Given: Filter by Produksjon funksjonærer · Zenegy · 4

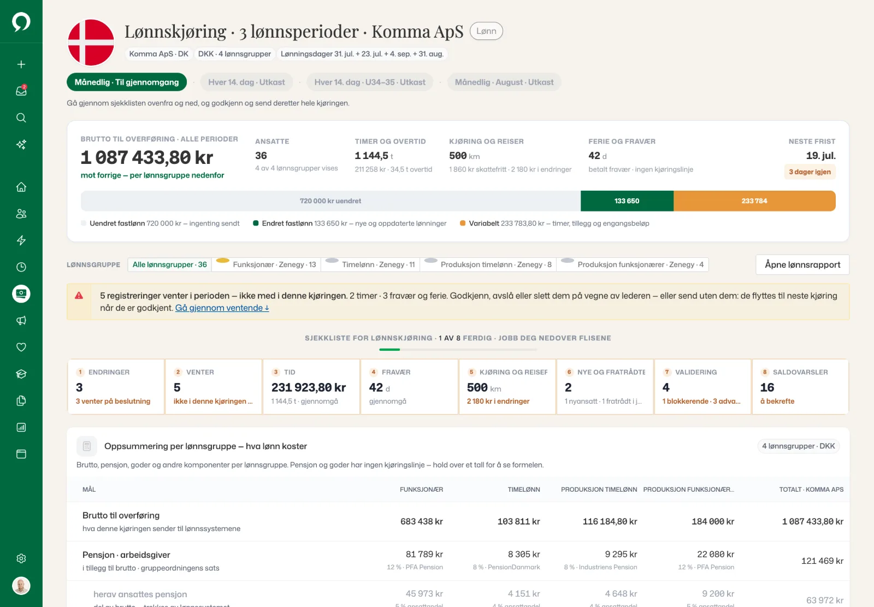Looking at the screenshot, I should (x=633, y=265).
